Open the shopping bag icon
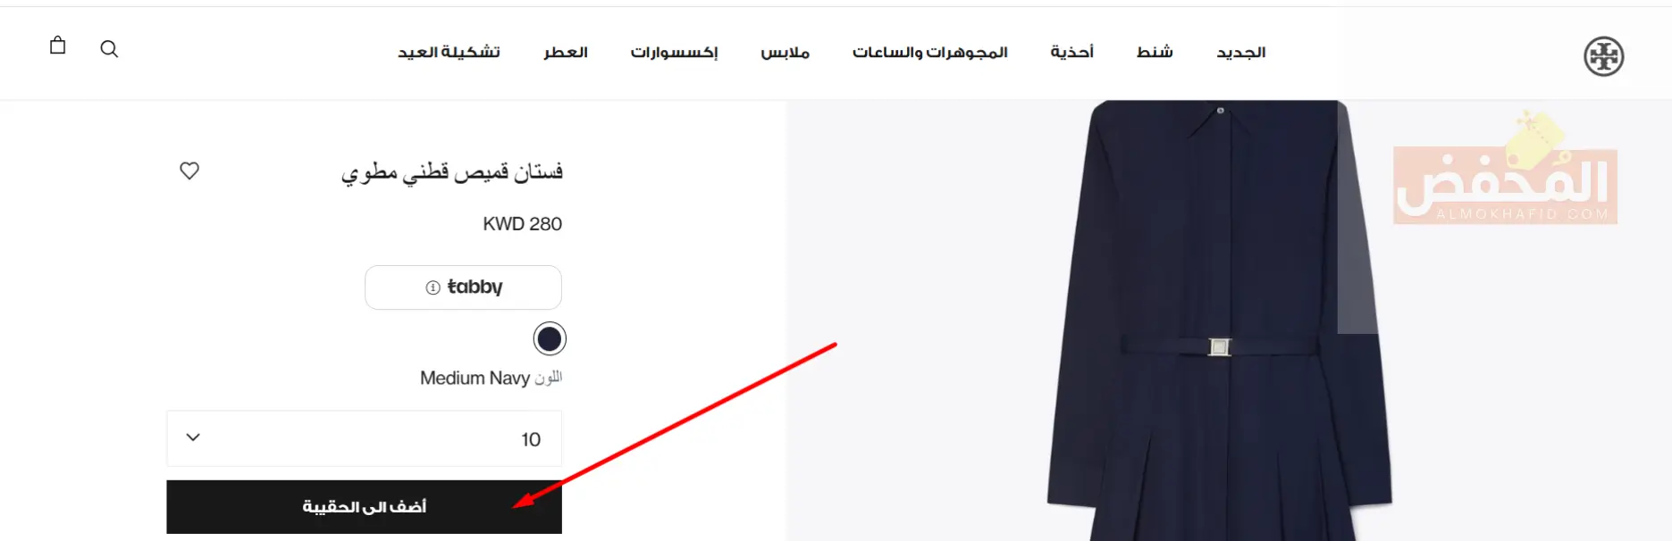Image resolution: width=1672 pixels, height=541 pixels. coord(58,46)
